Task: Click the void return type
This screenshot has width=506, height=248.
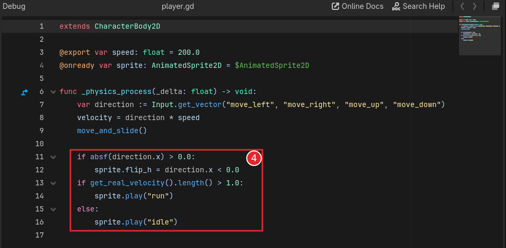Action: pos(243,92)
